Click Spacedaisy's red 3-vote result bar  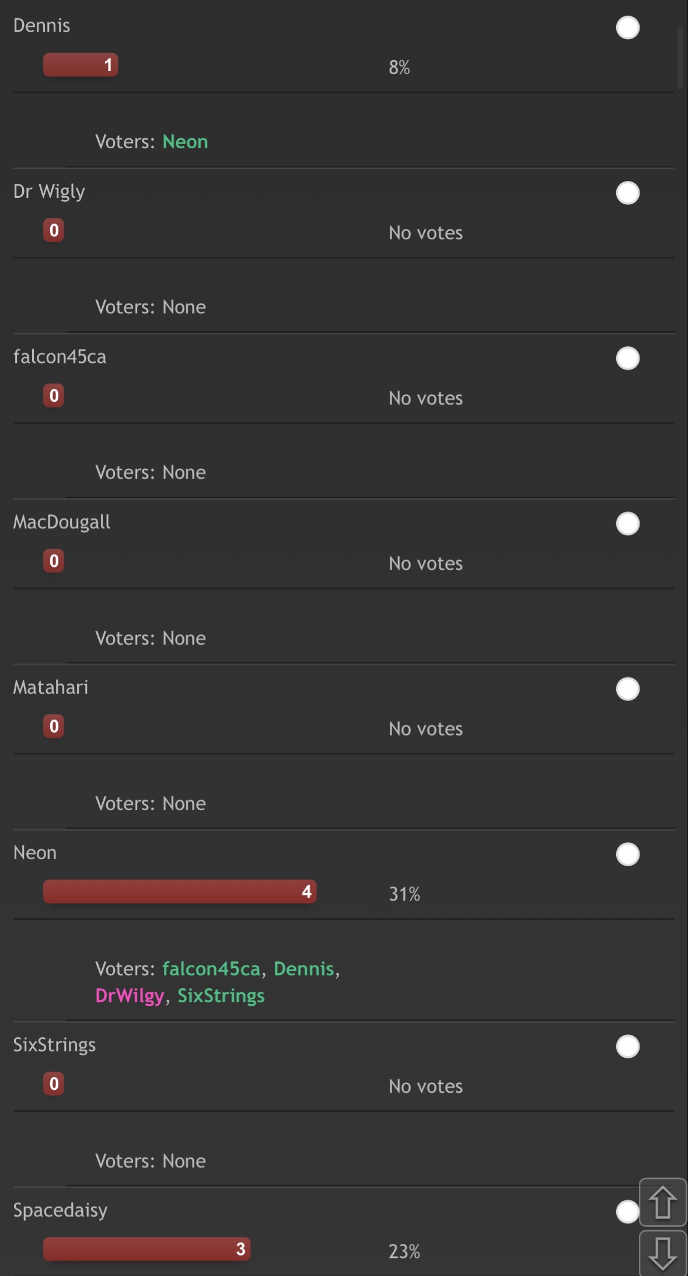(146, 1249)
